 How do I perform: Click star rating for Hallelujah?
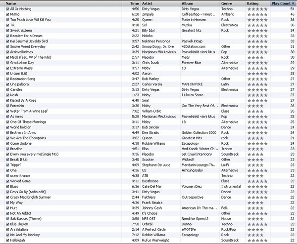pyautogui.click(x=257, y=240)
